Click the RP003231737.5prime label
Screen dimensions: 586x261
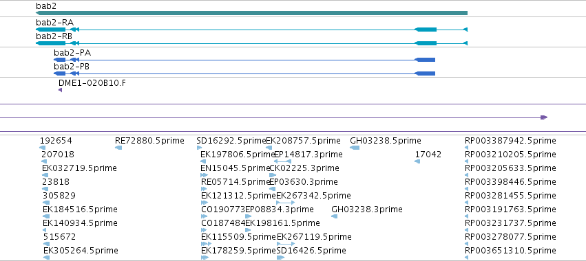510,223
